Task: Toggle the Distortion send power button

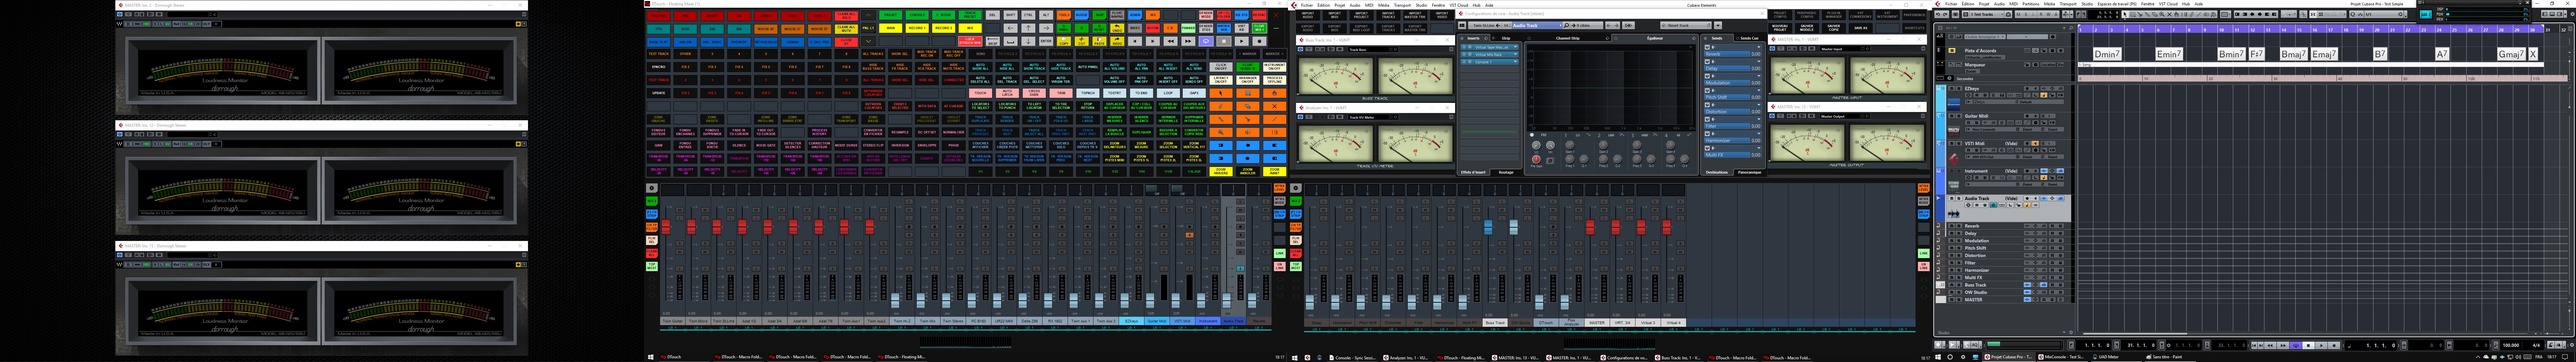Action: tap(1707, 105)
